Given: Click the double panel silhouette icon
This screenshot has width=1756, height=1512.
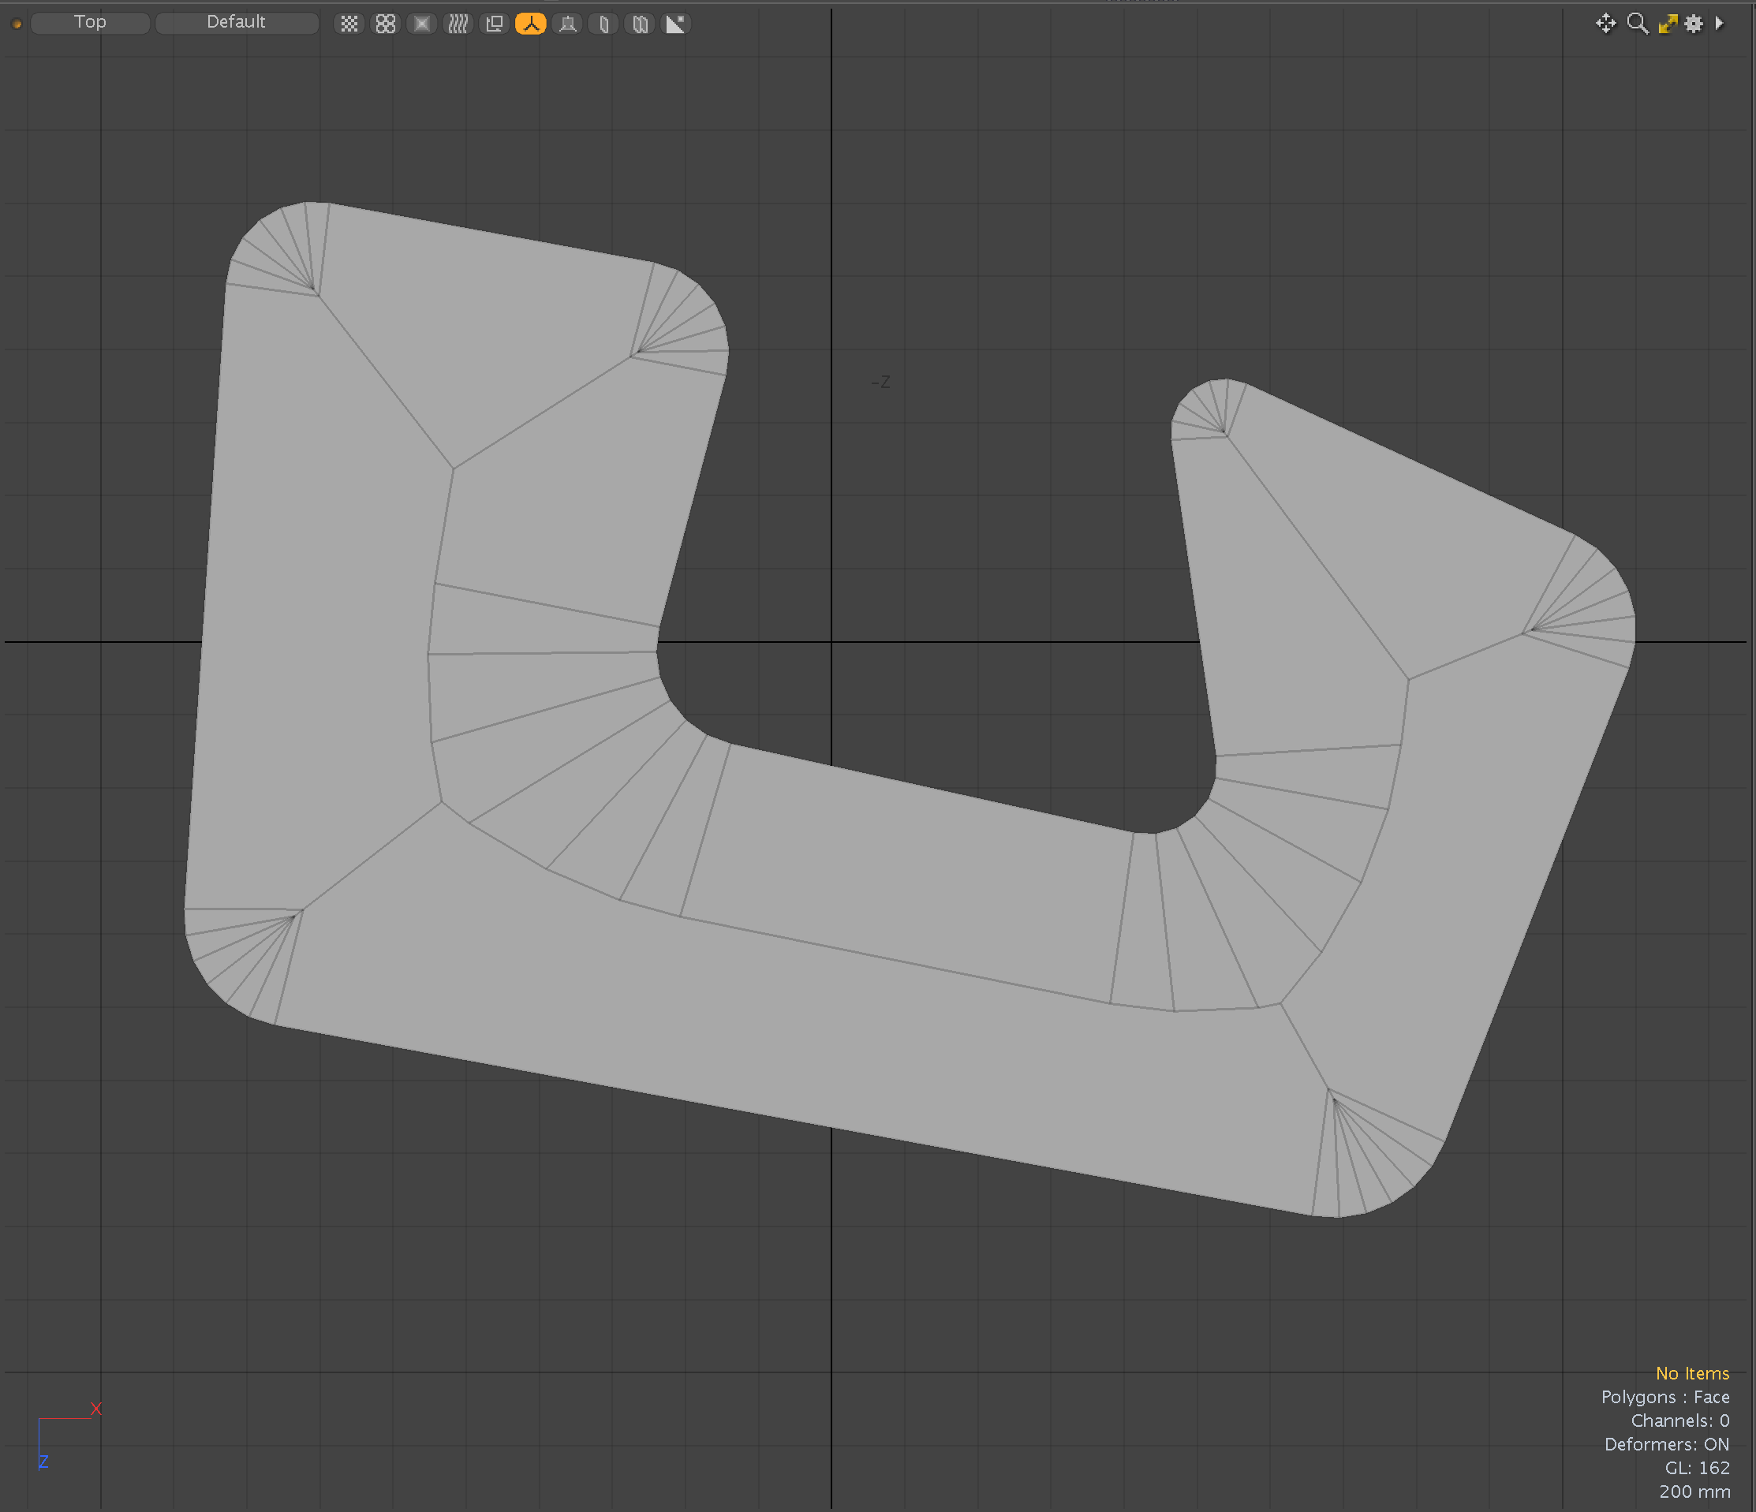Looking at the screenshot, I should coord(640,24).
